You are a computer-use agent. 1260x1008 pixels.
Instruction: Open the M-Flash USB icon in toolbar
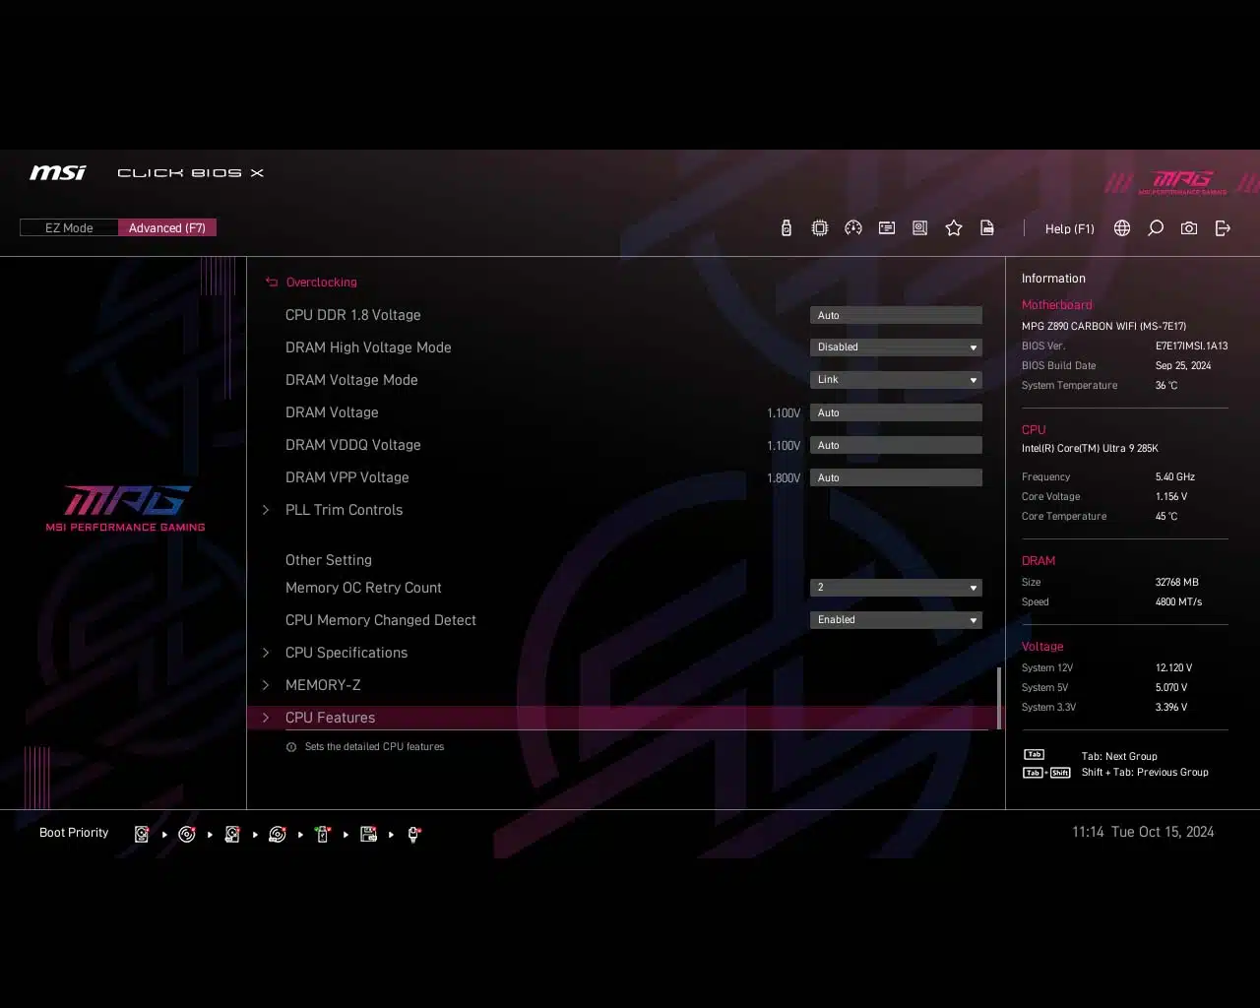click(x=786, y=228)
